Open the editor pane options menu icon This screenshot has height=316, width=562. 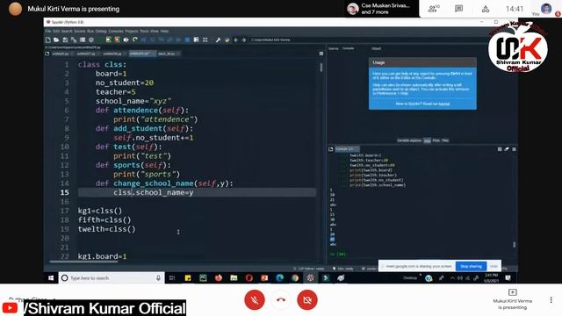(321, 54)
